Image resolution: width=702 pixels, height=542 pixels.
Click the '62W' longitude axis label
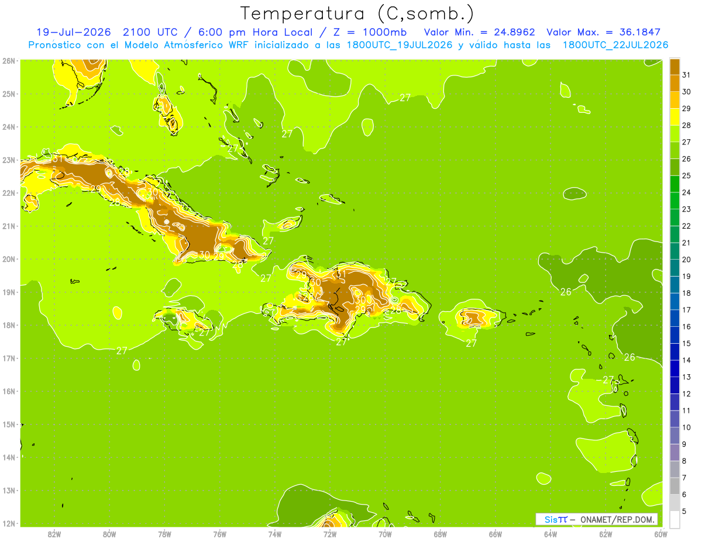pyautogui.click(x=605, y=534)
